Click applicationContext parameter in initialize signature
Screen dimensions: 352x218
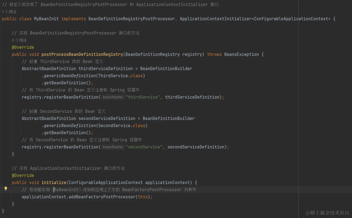click(x=167, y=183)
